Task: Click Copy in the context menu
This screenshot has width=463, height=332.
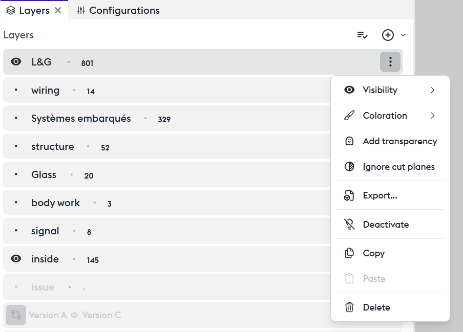Action: tap(373, 253)
